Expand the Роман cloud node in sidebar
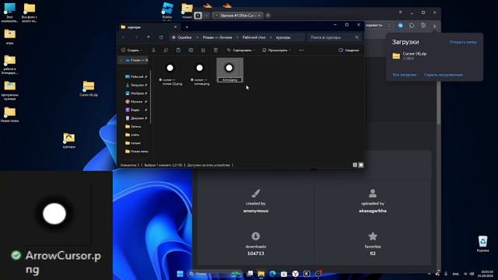This screenshot has width=498, height=280. pos(121,60)
